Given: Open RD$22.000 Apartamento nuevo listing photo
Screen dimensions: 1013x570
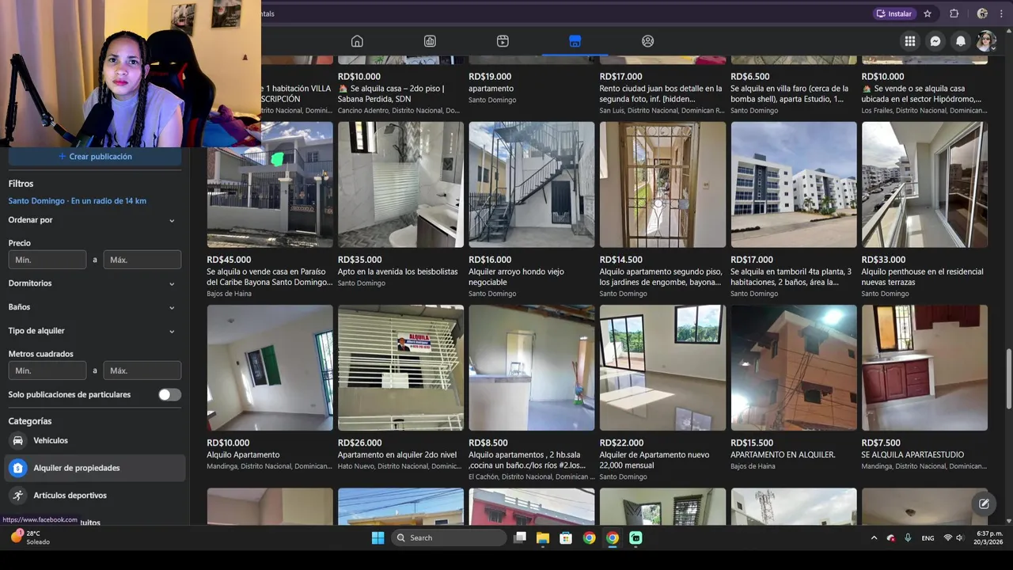Looking at the screenshot, I should (x=662, y=368).
